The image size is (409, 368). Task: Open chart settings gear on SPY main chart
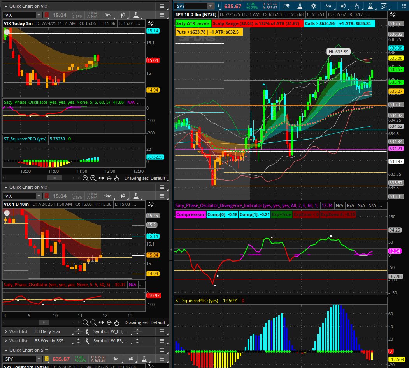tap(314, 6)
